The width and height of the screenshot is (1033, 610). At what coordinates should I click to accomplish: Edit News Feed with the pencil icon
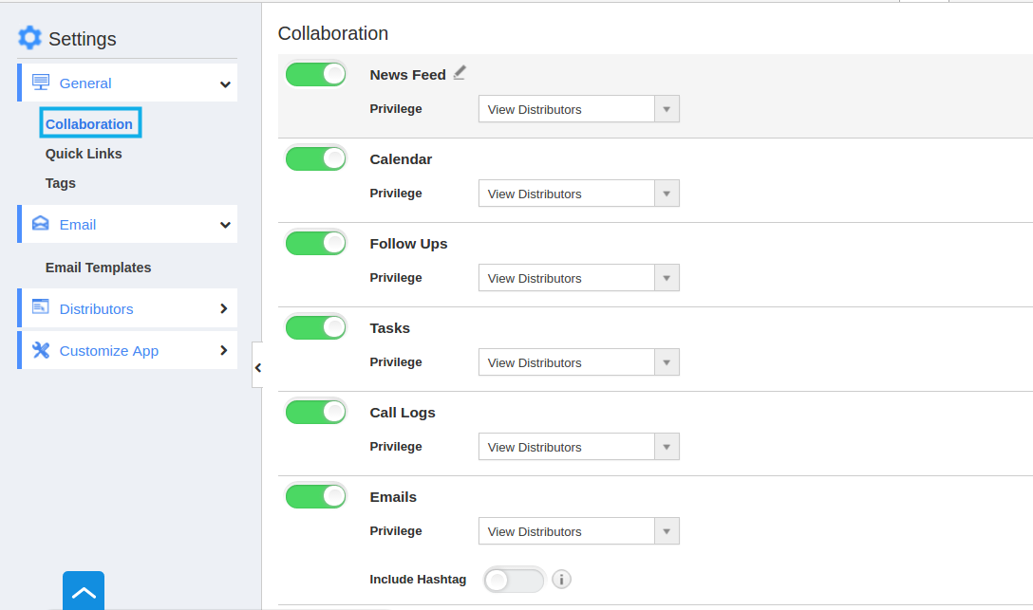coord(460,73)
